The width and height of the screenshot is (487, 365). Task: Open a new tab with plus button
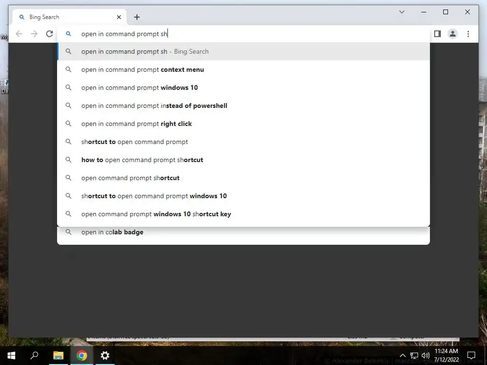coord(137,17)
